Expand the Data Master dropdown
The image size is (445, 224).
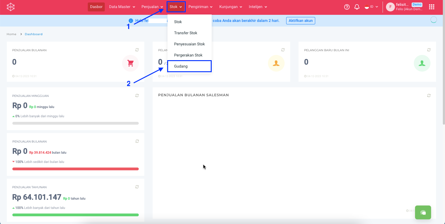122,7
